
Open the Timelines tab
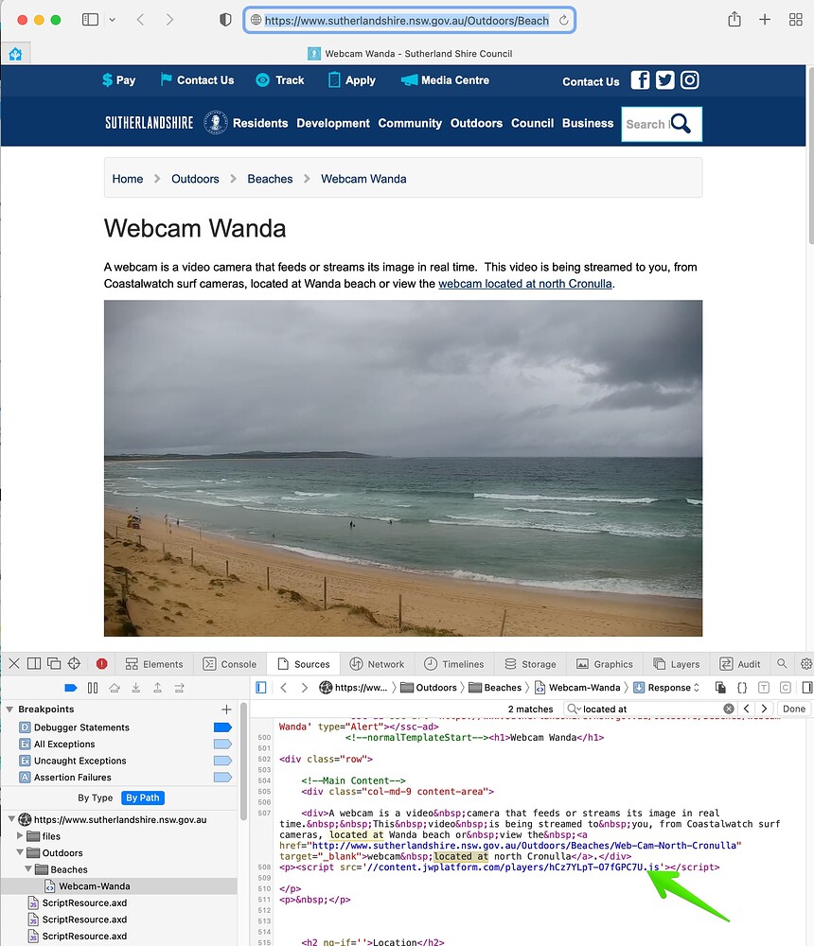coord(453,664)
